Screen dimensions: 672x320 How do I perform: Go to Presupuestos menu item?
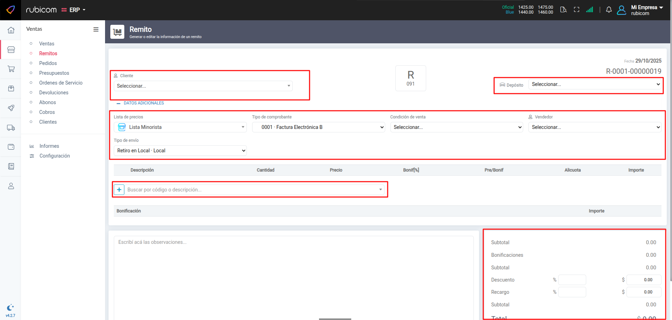coord(54,73)
